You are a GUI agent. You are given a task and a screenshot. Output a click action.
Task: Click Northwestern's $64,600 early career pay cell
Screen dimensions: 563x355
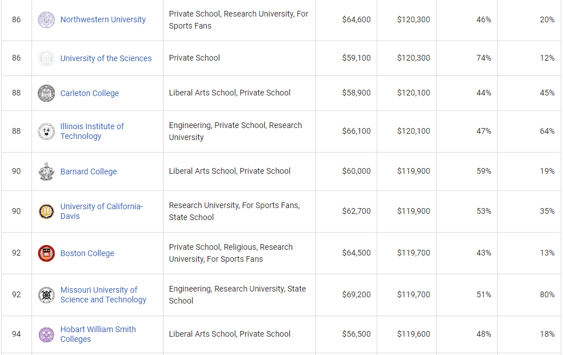pyautogui.click(x=356, y=20)
